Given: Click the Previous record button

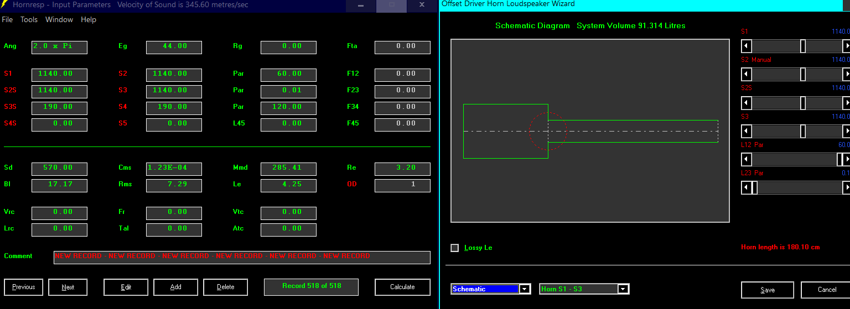Looking at the screenshot, I should click(24, 287).
